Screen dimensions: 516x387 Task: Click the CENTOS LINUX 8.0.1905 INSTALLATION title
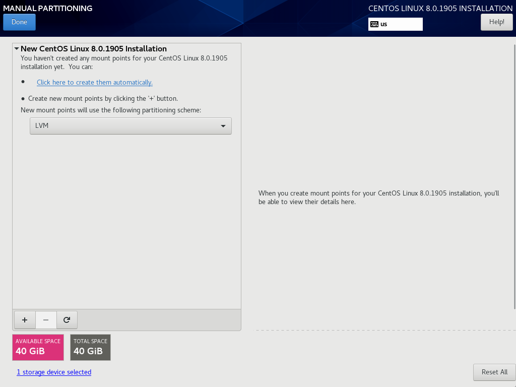(440, 8)
